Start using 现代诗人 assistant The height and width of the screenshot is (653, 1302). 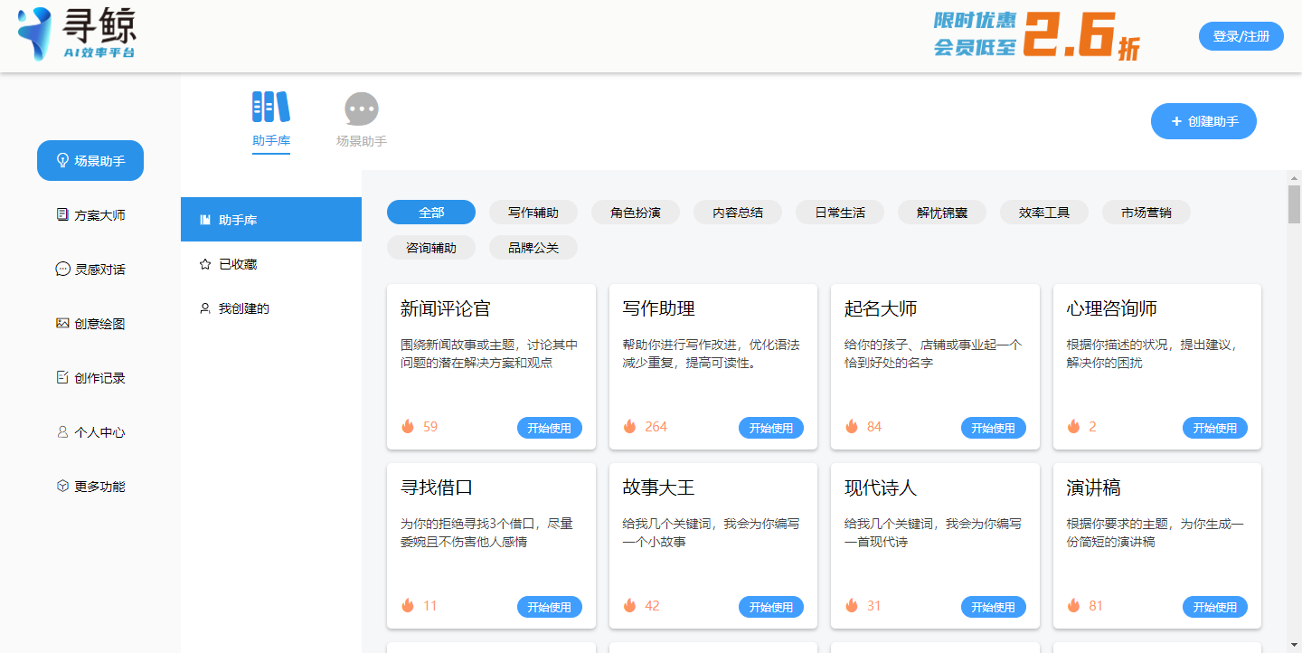coord(994,607)
